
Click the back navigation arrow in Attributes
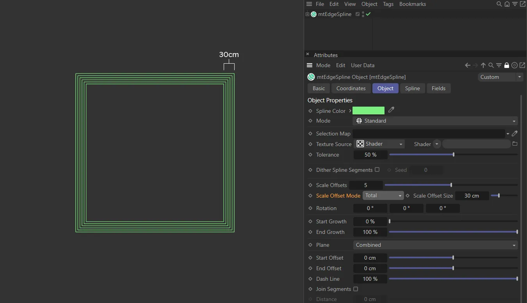click(x=467, y=65)
